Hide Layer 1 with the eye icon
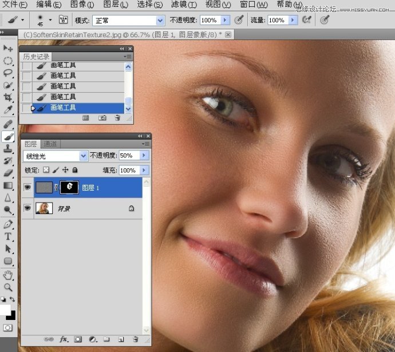The image size is (395, 352). click(27, 187)
